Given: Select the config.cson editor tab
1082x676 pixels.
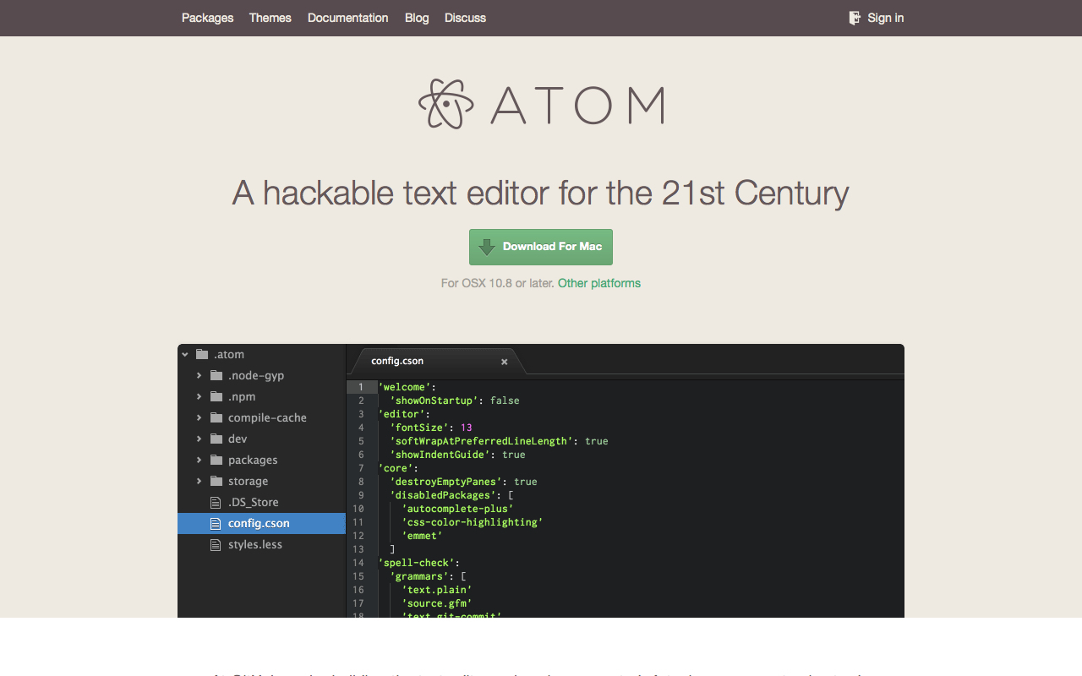Looking at the screenshot, I should click(440, 361).
